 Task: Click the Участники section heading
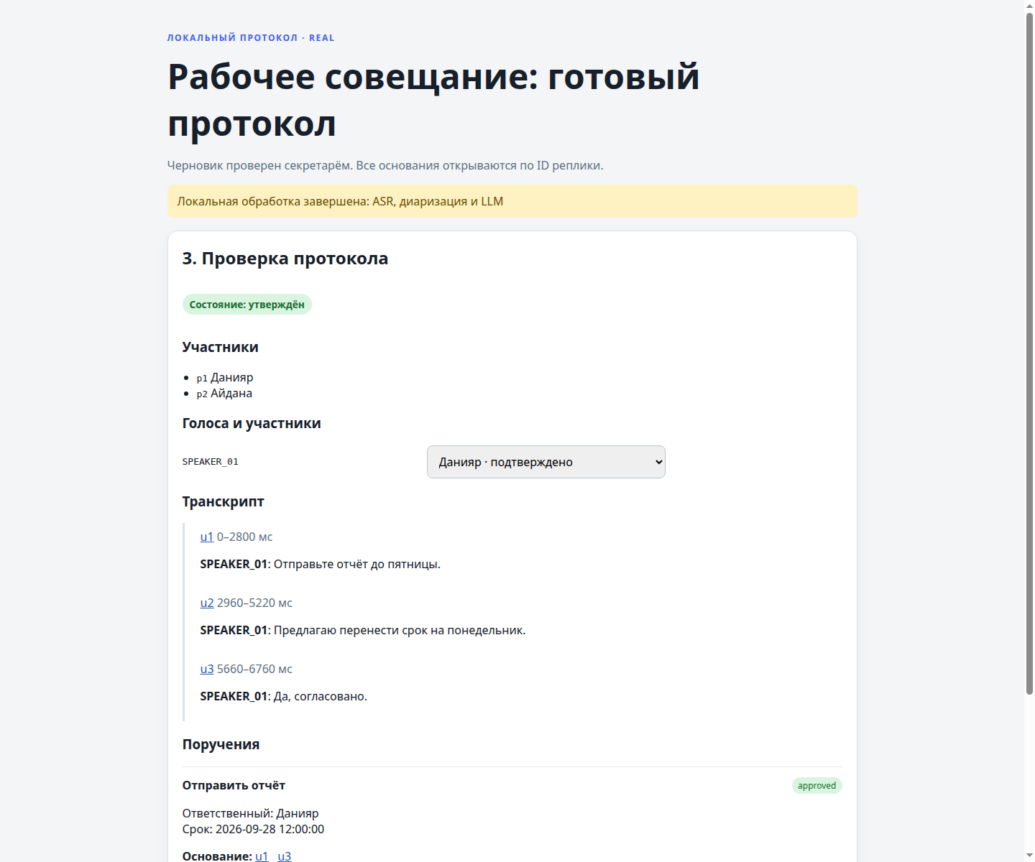pos(220,347)
